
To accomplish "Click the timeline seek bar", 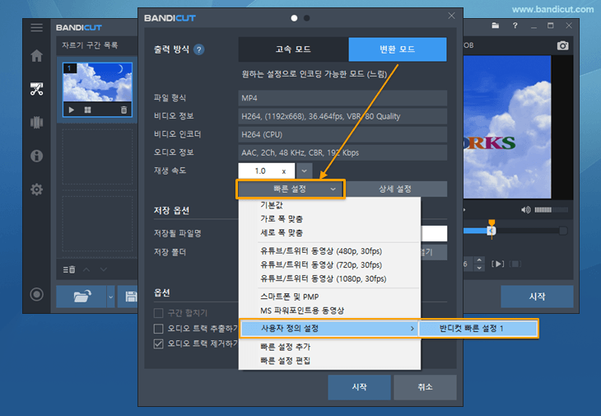I will coord(515,231).
